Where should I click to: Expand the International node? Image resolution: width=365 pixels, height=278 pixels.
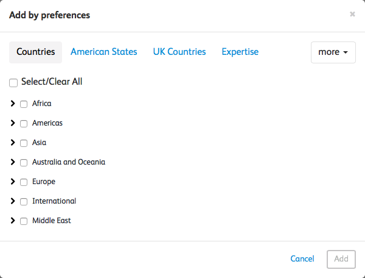pyautogui.click(x=13, y=201)
